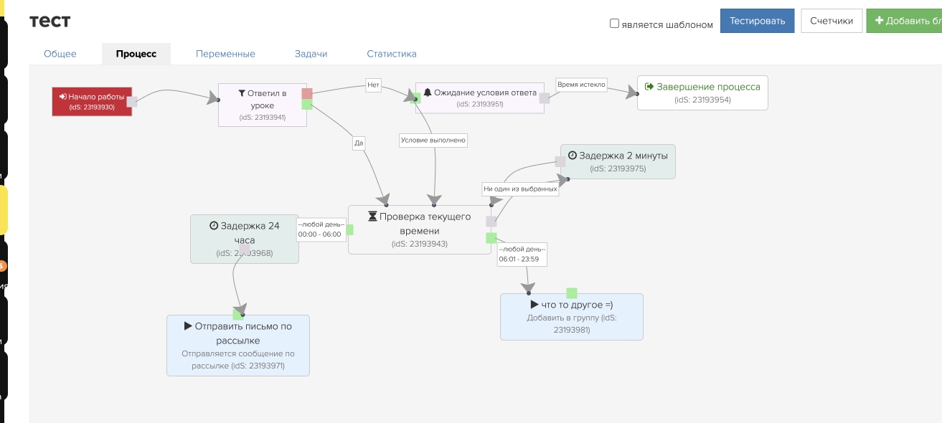Click the sign-in icon in 'Начало работы' block
Image resolution: width=942 pixels, height=423 pixels.
coord(63,97)
